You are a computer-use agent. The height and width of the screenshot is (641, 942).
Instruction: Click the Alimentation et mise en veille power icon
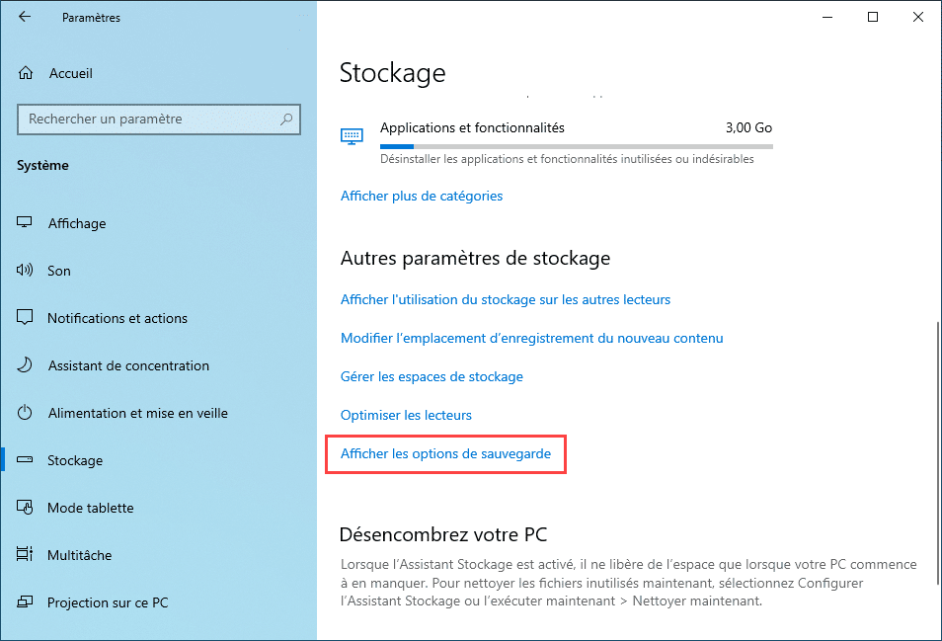pyautogui.click(x=25, y=412)
